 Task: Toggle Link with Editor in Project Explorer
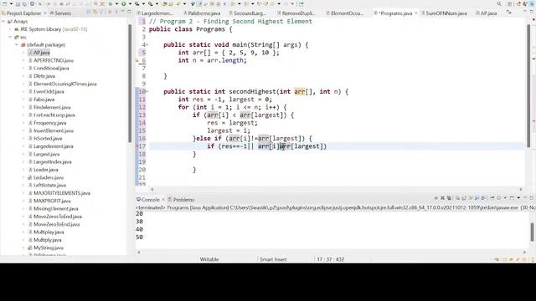tap(95, 12)
